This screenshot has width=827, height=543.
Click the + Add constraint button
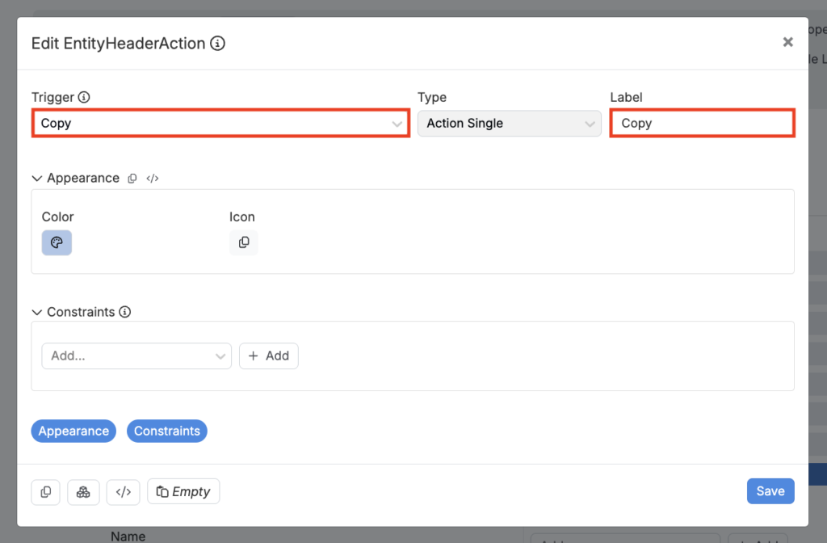click(x=269, y=356)
